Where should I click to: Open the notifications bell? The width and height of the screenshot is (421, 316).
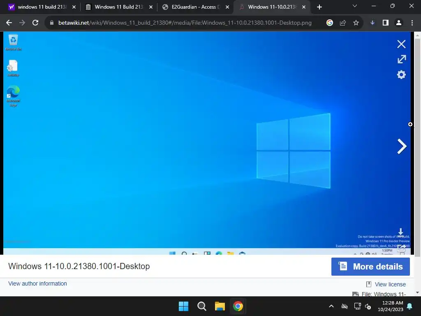coord(410,306)
